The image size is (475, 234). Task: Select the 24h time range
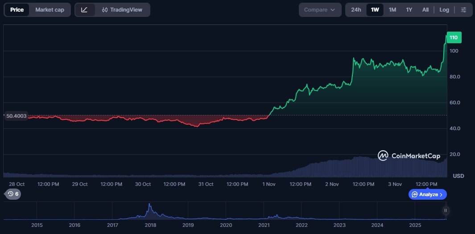point(356,10)
